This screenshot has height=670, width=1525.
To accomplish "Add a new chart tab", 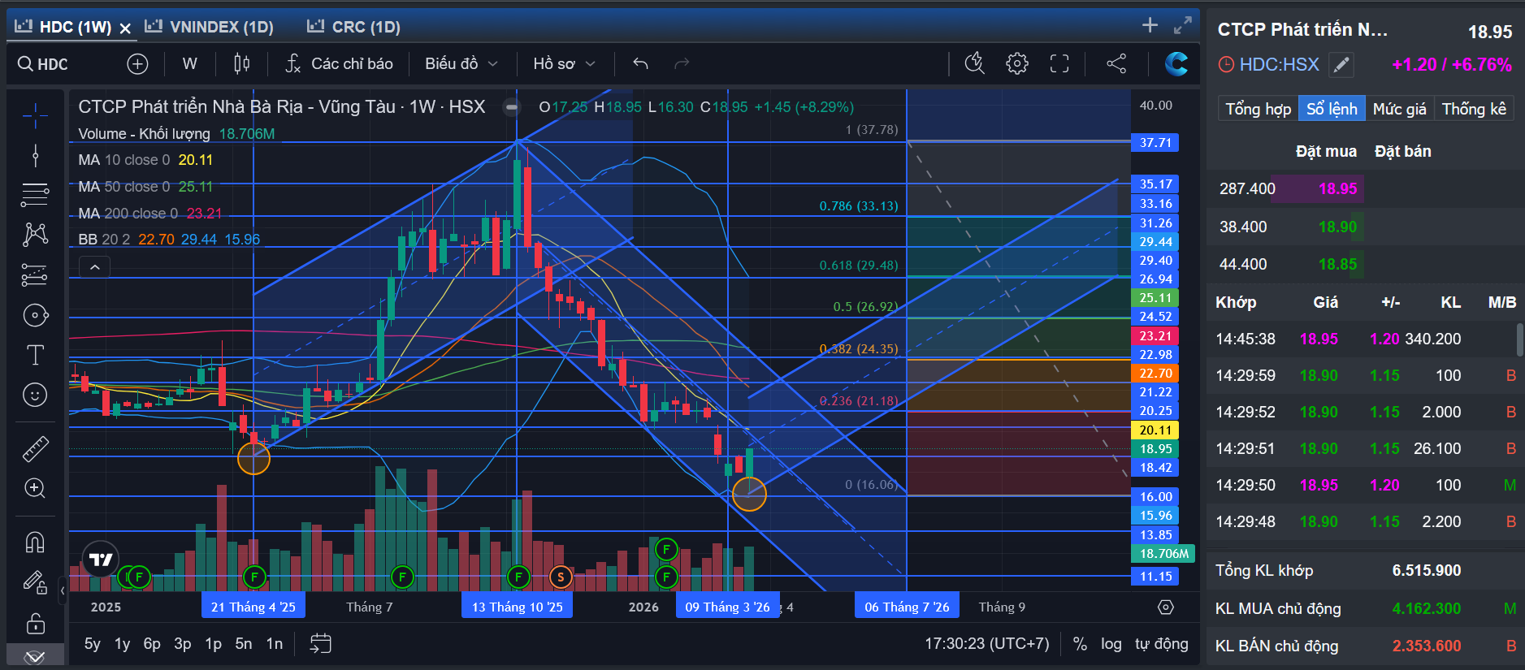I will (1150, 25).
